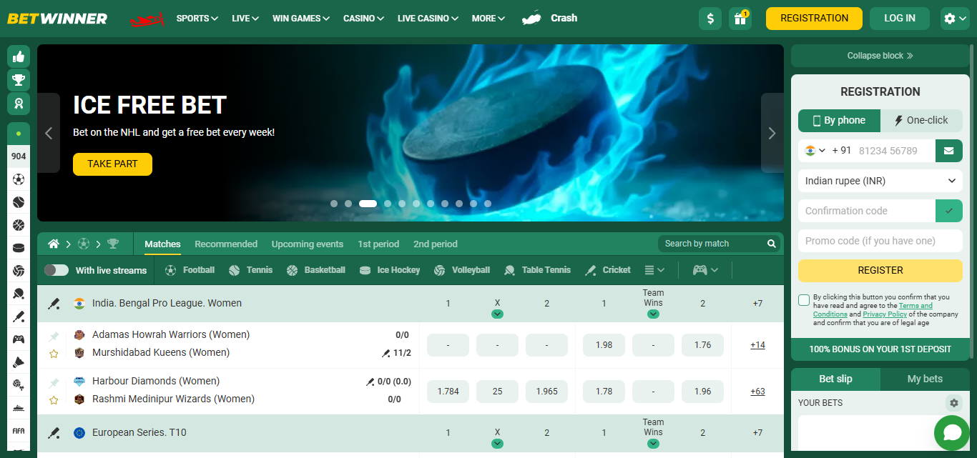The image size is (977, 458).
Task: Click TAKE PART on banner
Action: [x=112, y=164]
